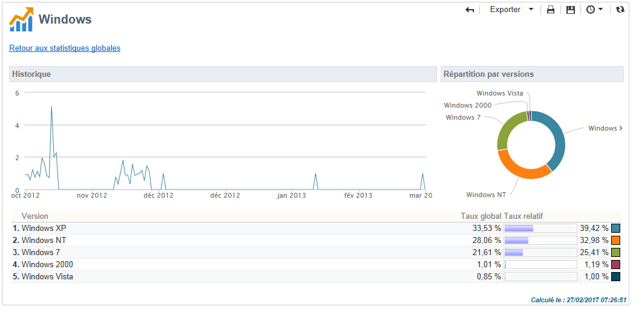The image size is (642, 318).
Task: Print the report using printer icon
Action: coord(551,10)
